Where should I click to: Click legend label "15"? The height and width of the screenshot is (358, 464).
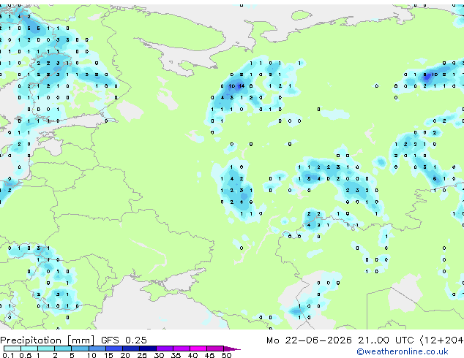(x=108, y=355)
